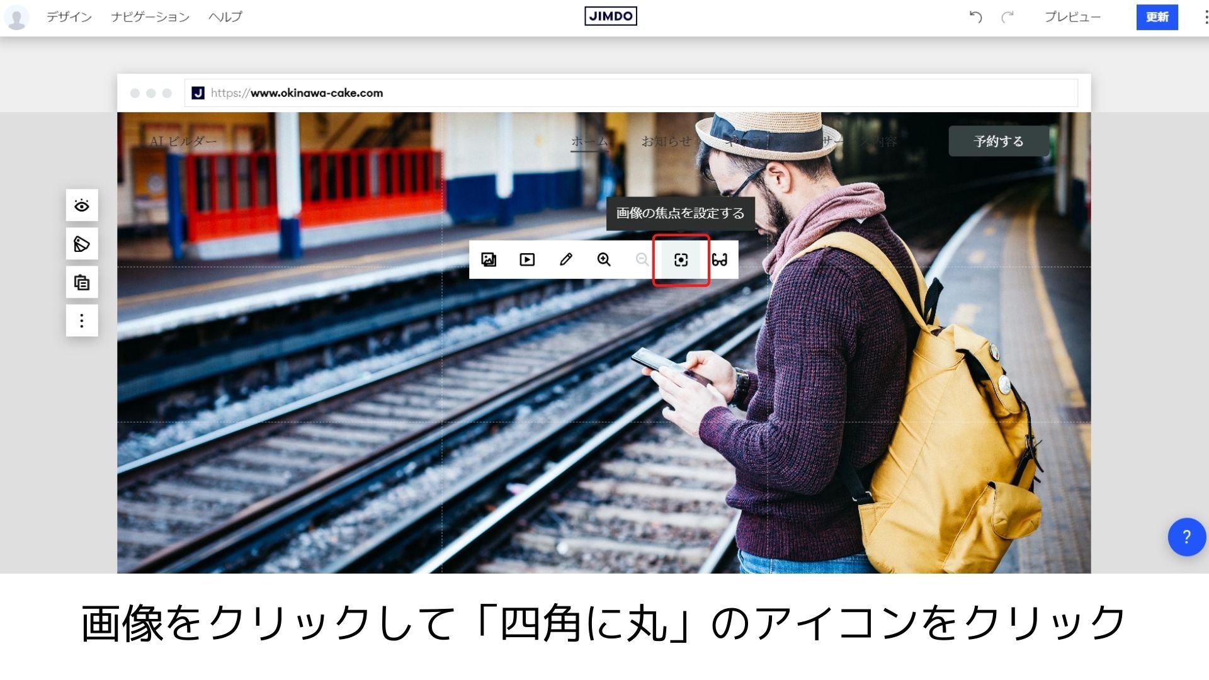Click the redo arrow icon
Image resolution: width=1209 pixels, height=680 pixels.
pyautogui.click(x=1007, y=17)
